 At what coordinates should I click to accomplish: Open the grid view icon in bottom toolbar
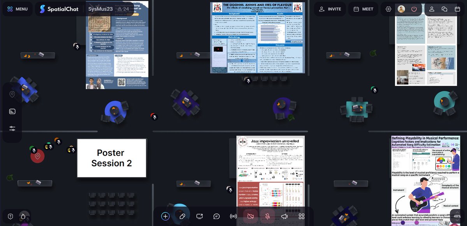point(302,216)
